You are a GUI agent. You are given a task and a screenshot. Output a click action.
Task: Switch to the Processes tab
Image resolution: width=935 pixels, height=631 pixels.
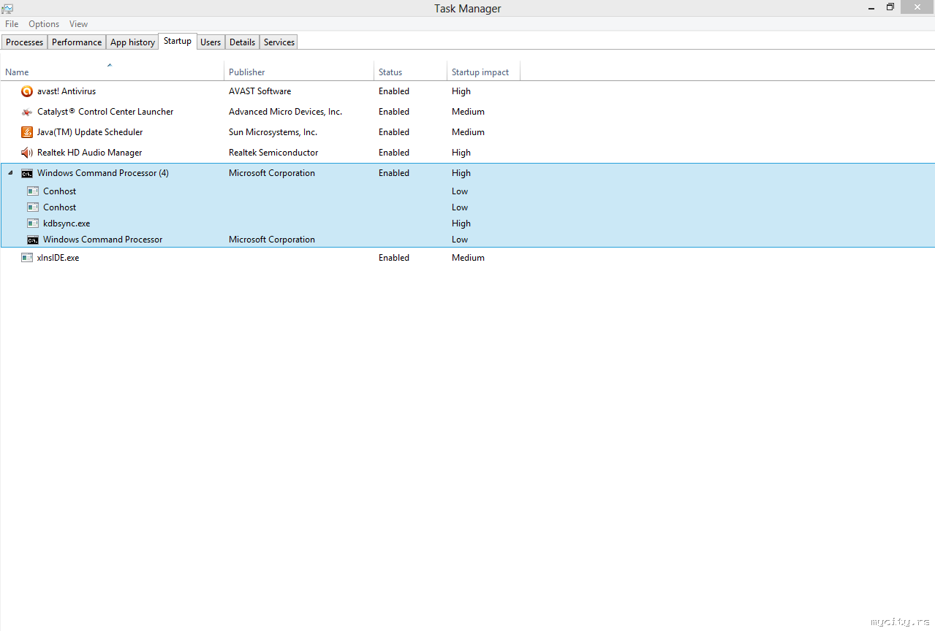click(24, 42)
